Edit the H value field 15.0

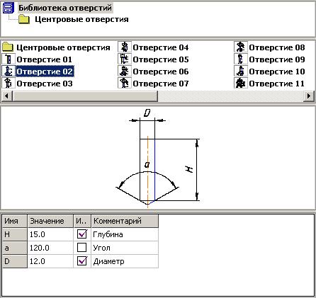[x=50, y=234]
